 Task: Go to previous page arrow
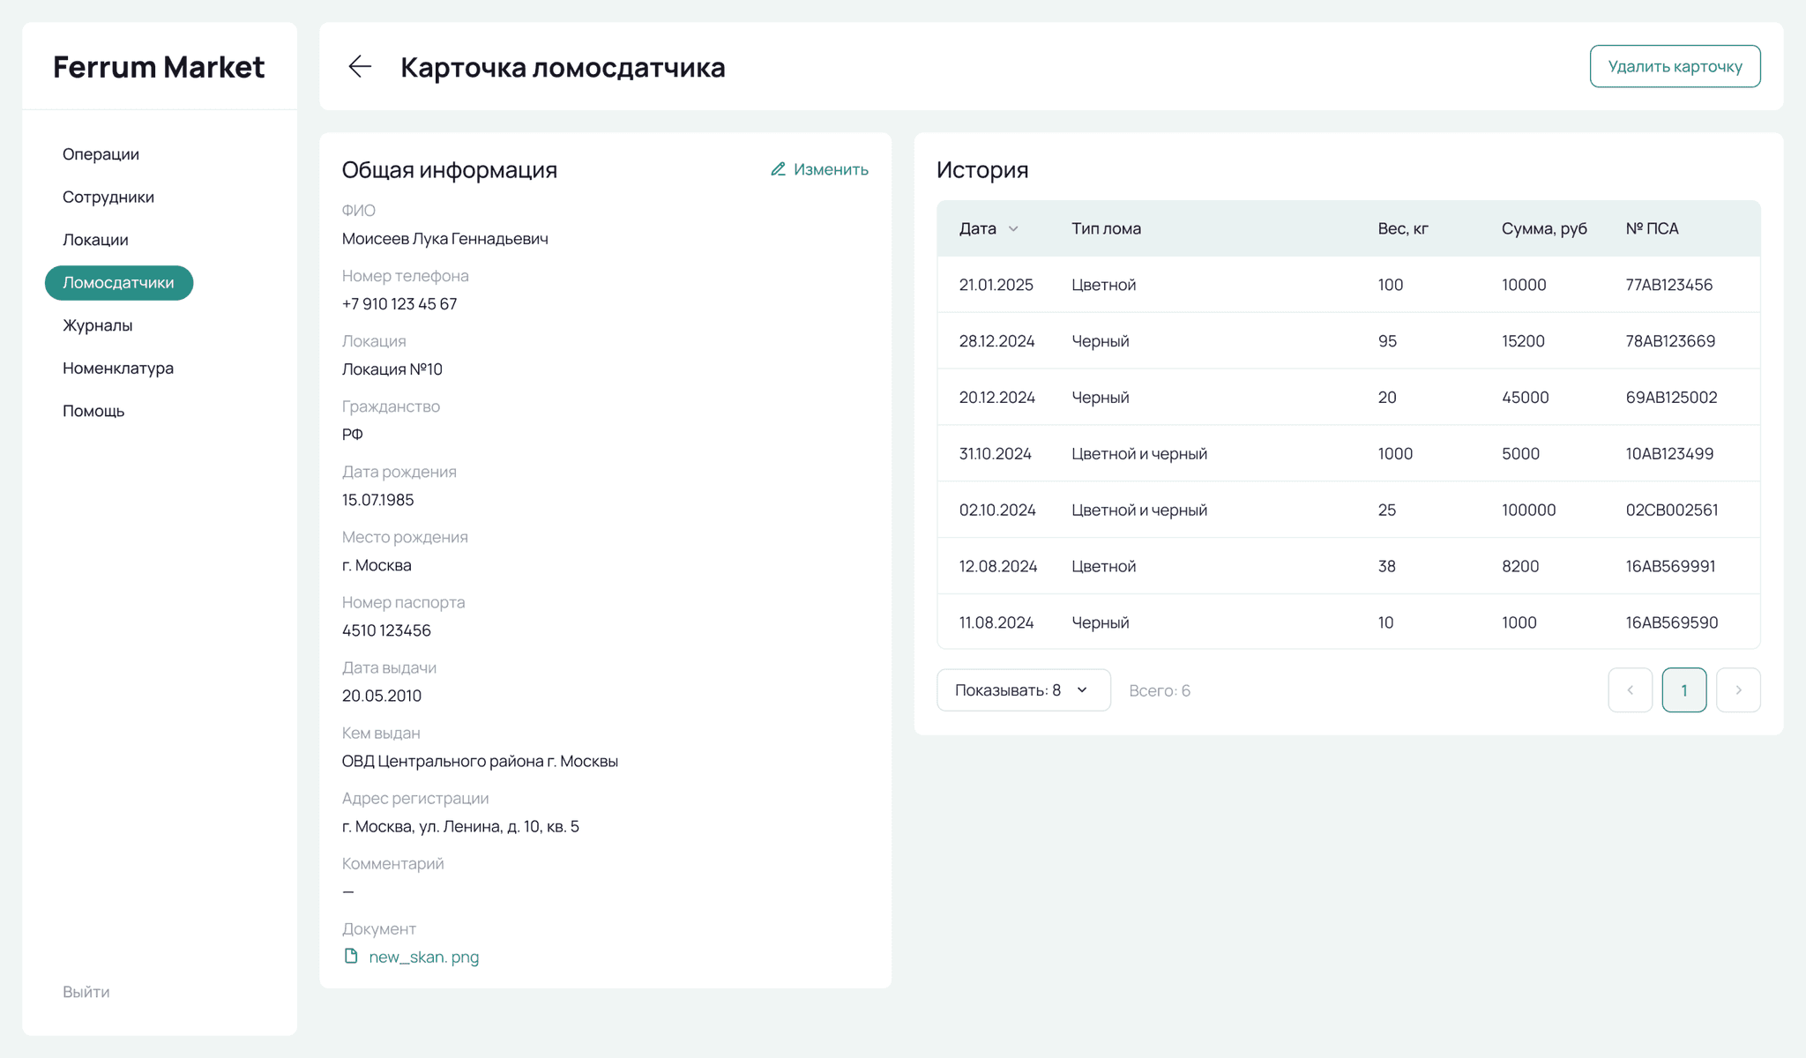(x=1630, y=690)
